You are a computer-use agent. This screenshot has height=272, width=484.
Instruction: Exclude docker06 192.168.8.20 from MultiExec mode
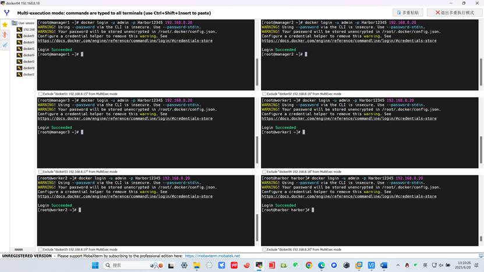click(264, 249)
